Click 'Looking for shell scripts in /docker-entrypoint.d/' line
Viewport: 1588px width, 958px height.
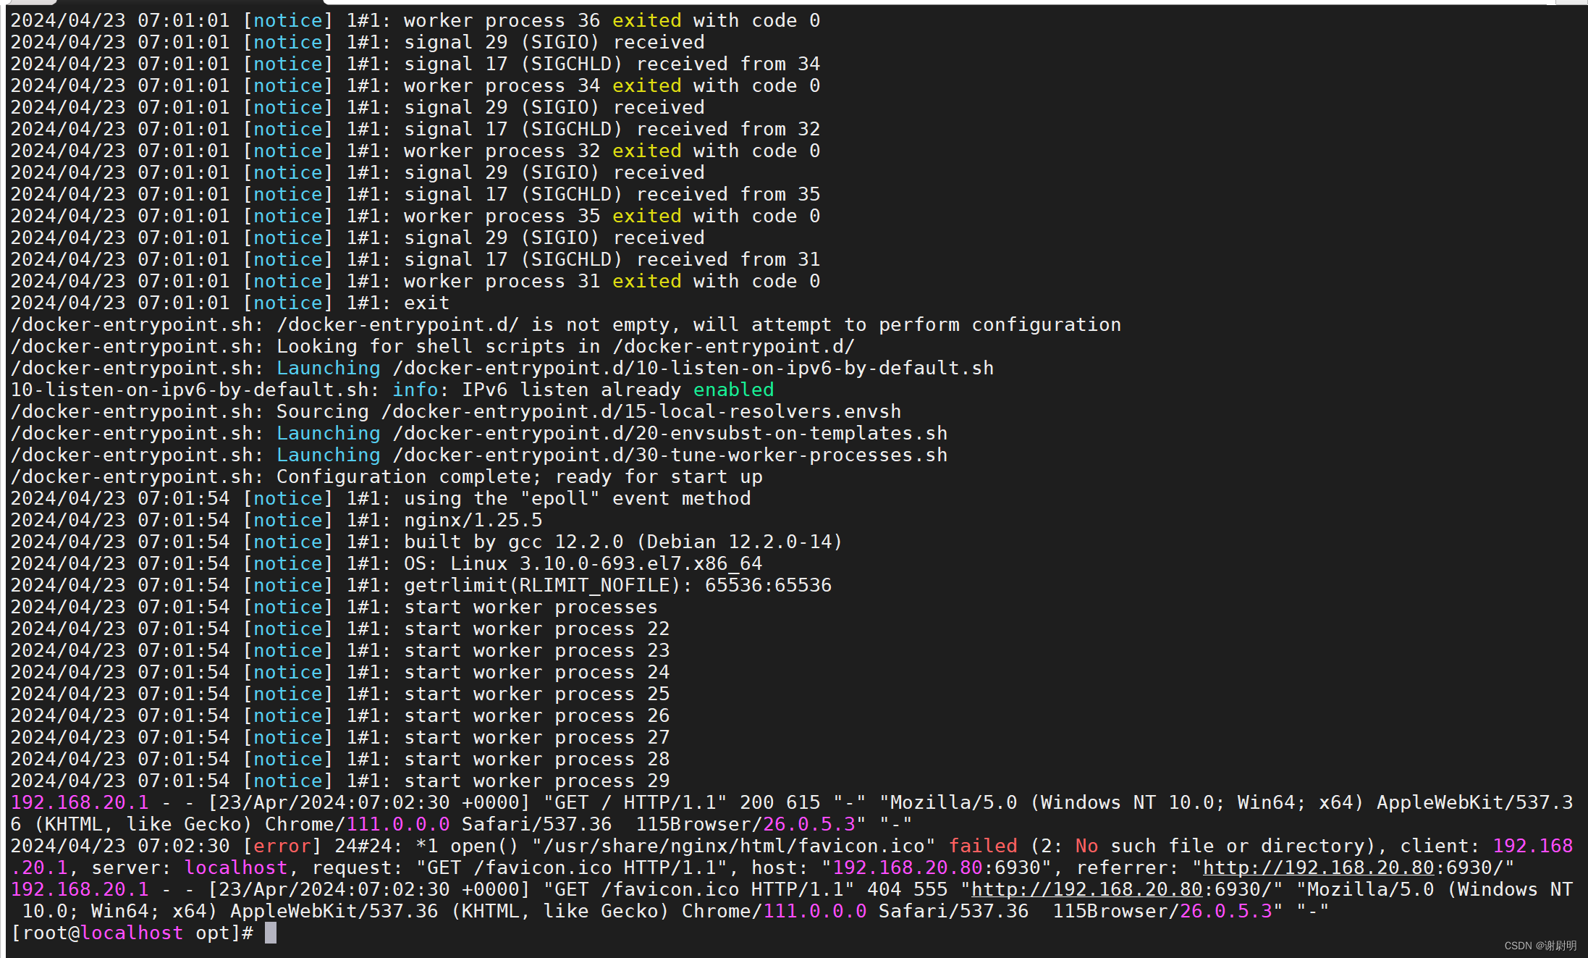point(433,346)
